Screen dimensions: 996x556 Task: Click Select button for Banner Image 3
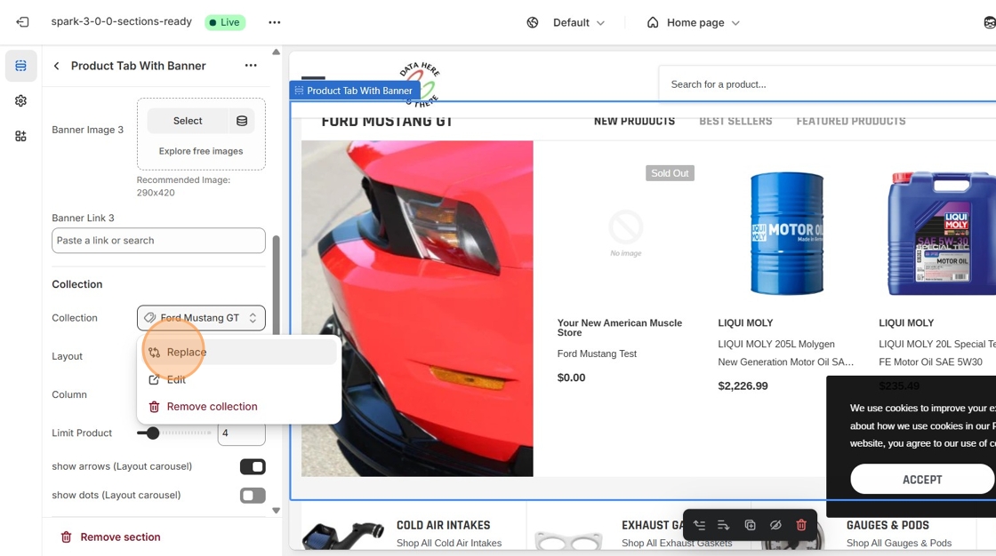(188, 121)
